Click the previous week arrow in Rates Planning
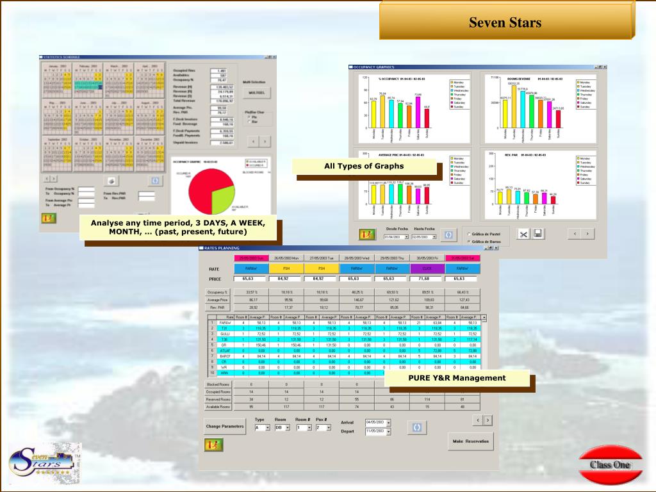656x492 pixels. click(x=478, y=420)
